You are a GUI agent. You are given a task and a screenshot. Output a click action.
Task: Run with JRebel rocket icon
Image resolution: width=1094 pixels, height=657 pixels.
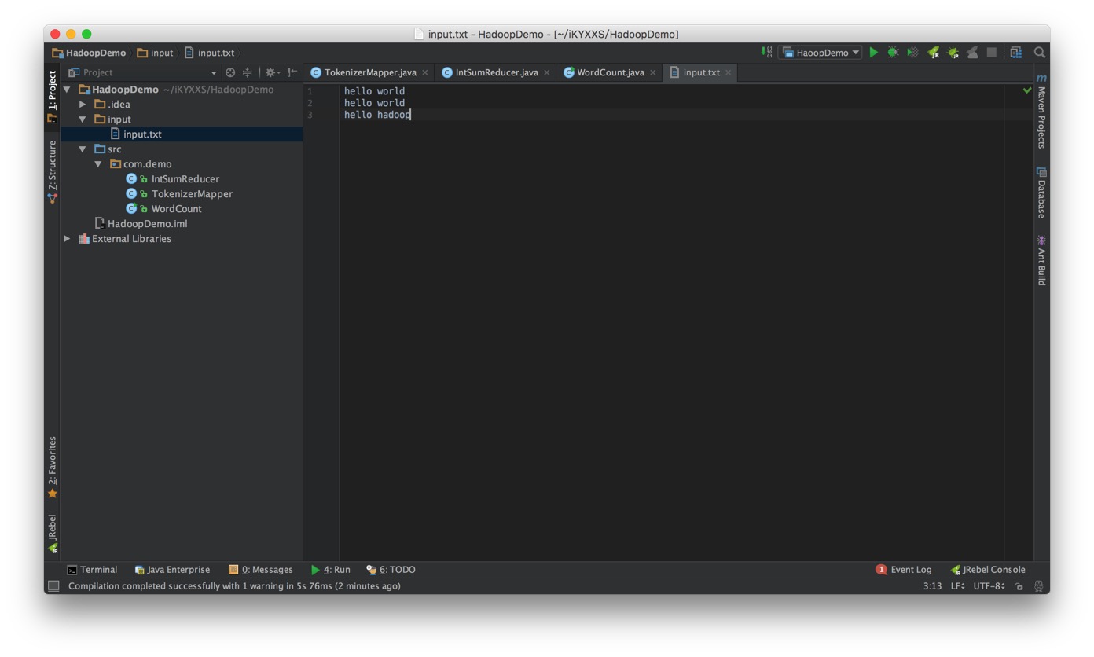pos(933,53)
